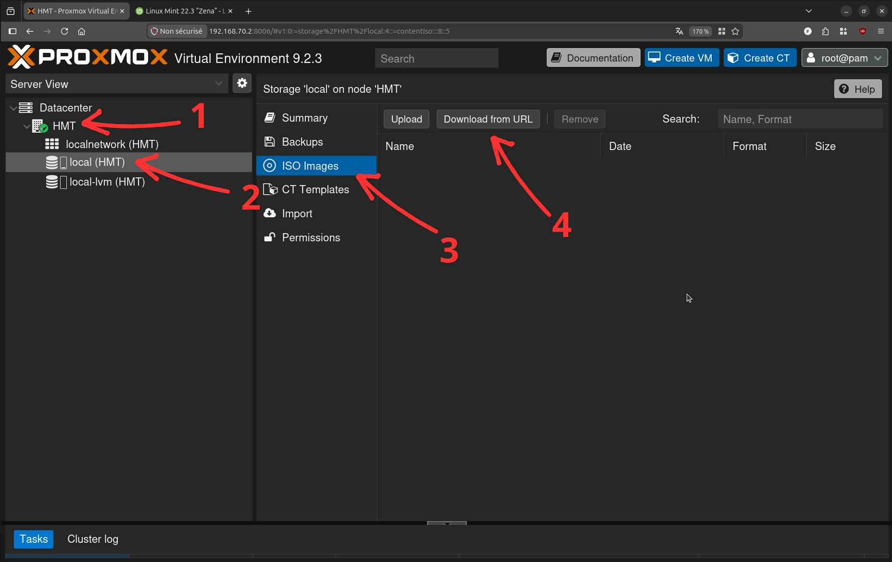Image resolution: width=892 pixels, height=562 pixels.
Task: Collapse the Datacenter tree node
Action: (13, 108)
